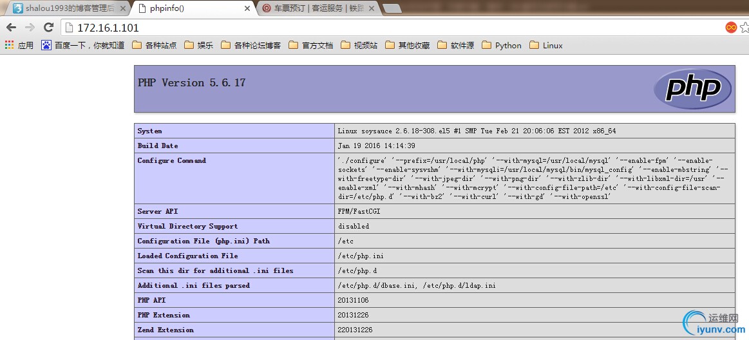Image resolution: width=749 pixels, height=340 pixels.
Task: Click the address bar showing 172.16.1.101
Action: pos(392,28)
